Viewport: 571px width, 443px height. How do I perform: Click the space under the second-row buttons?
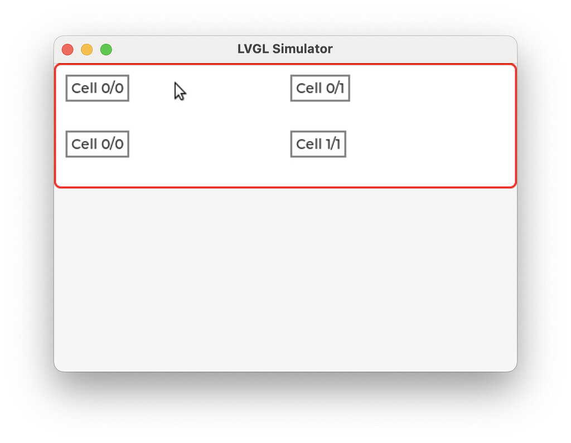coord(167,173)
